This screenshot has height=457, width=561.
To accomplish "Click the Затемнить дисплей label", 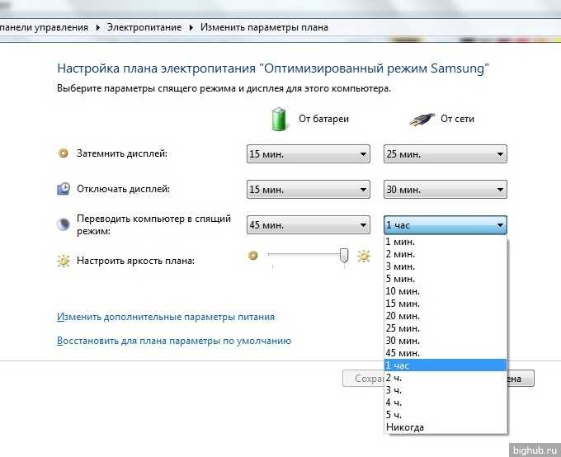I will coord(122,153).
